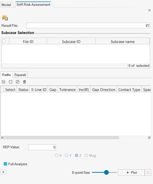The width and height of the screenshot is (153, 184).
Task: Sort by the Gap Direction column header
Action: click(104, 90)
